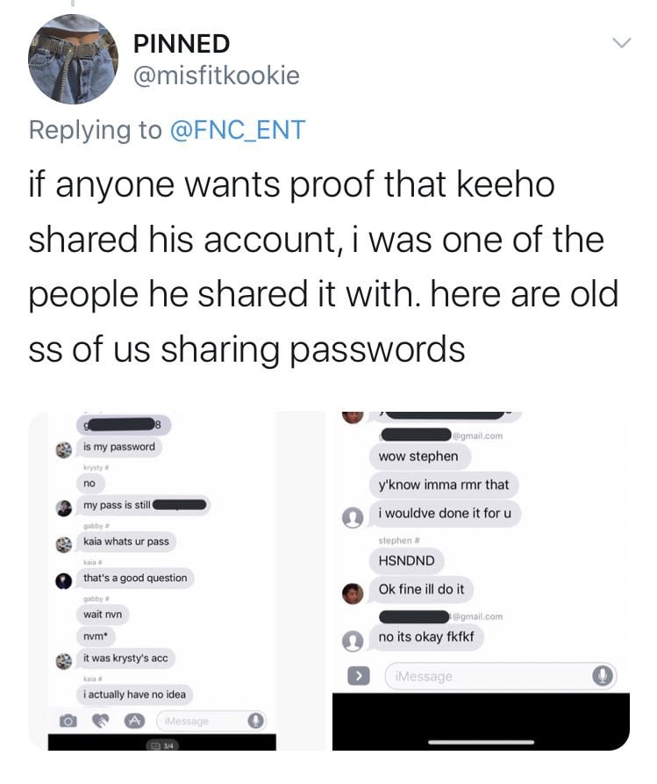This screenshot has height=784, width=657.
Task: Tap the avatar beside 'Ok fine ill do it'
Action: tap(353, 593)
